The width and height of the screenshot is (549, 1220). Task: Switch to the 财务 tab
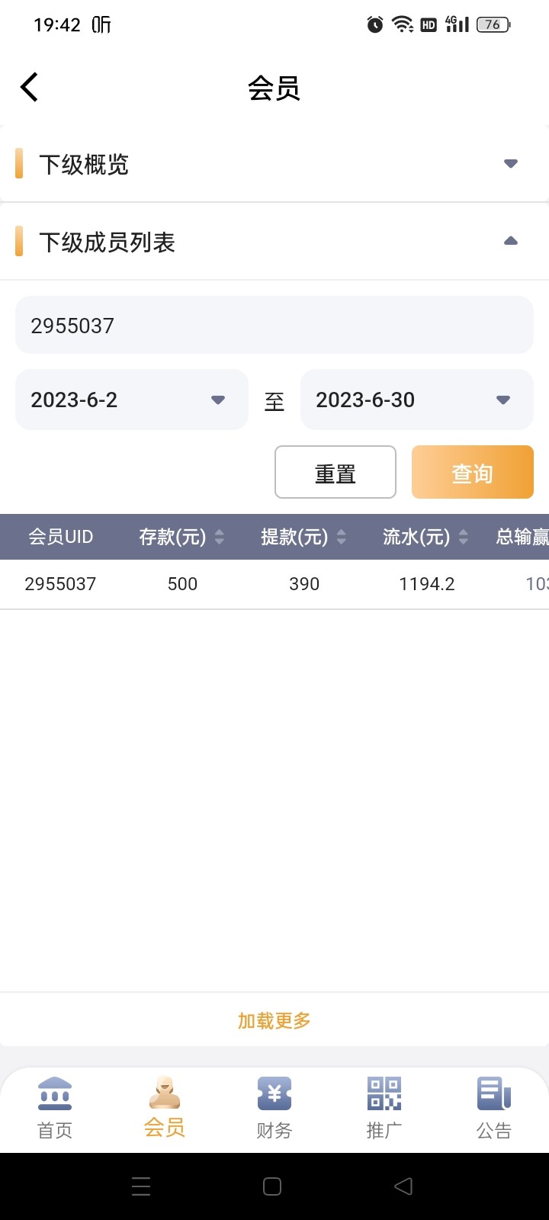pos(274,1107)
